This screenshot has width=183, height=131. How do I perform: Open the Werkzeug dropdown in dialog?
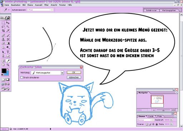(x=62, y=73)
